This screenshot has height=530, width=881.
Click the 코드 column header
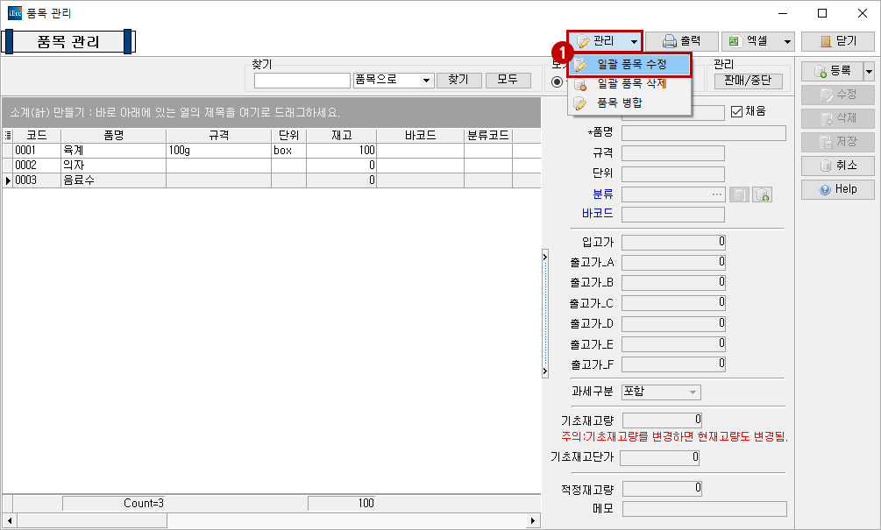37,135
